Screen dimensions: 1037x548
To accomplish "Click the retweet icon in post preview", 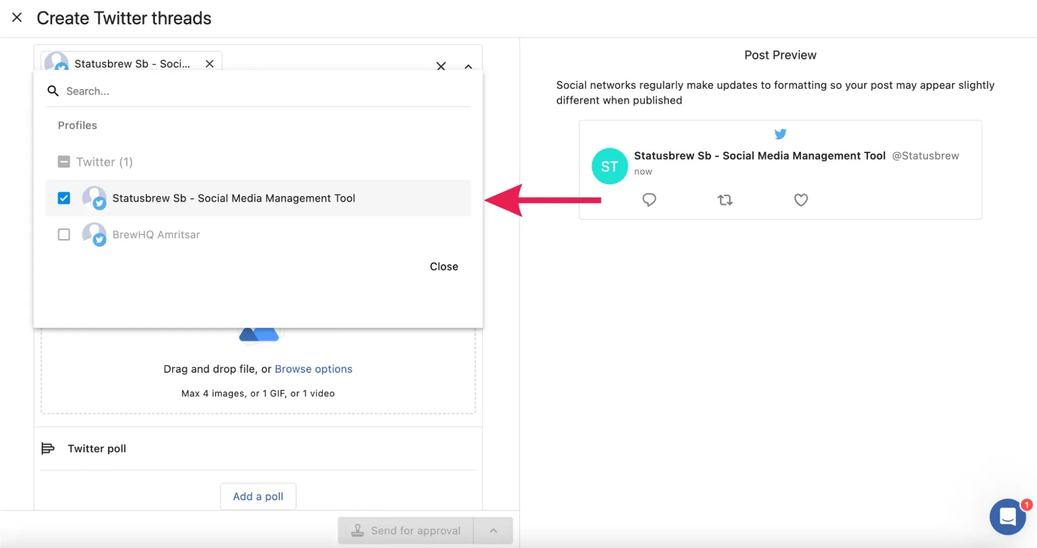I will (x=725, y=200).
